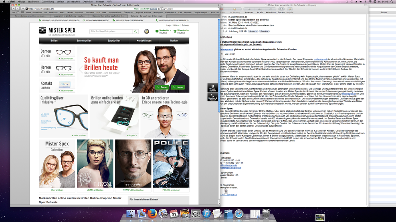Open the Darstellung menu
This screenshot has height=222, width=396.
coord(47,2)
